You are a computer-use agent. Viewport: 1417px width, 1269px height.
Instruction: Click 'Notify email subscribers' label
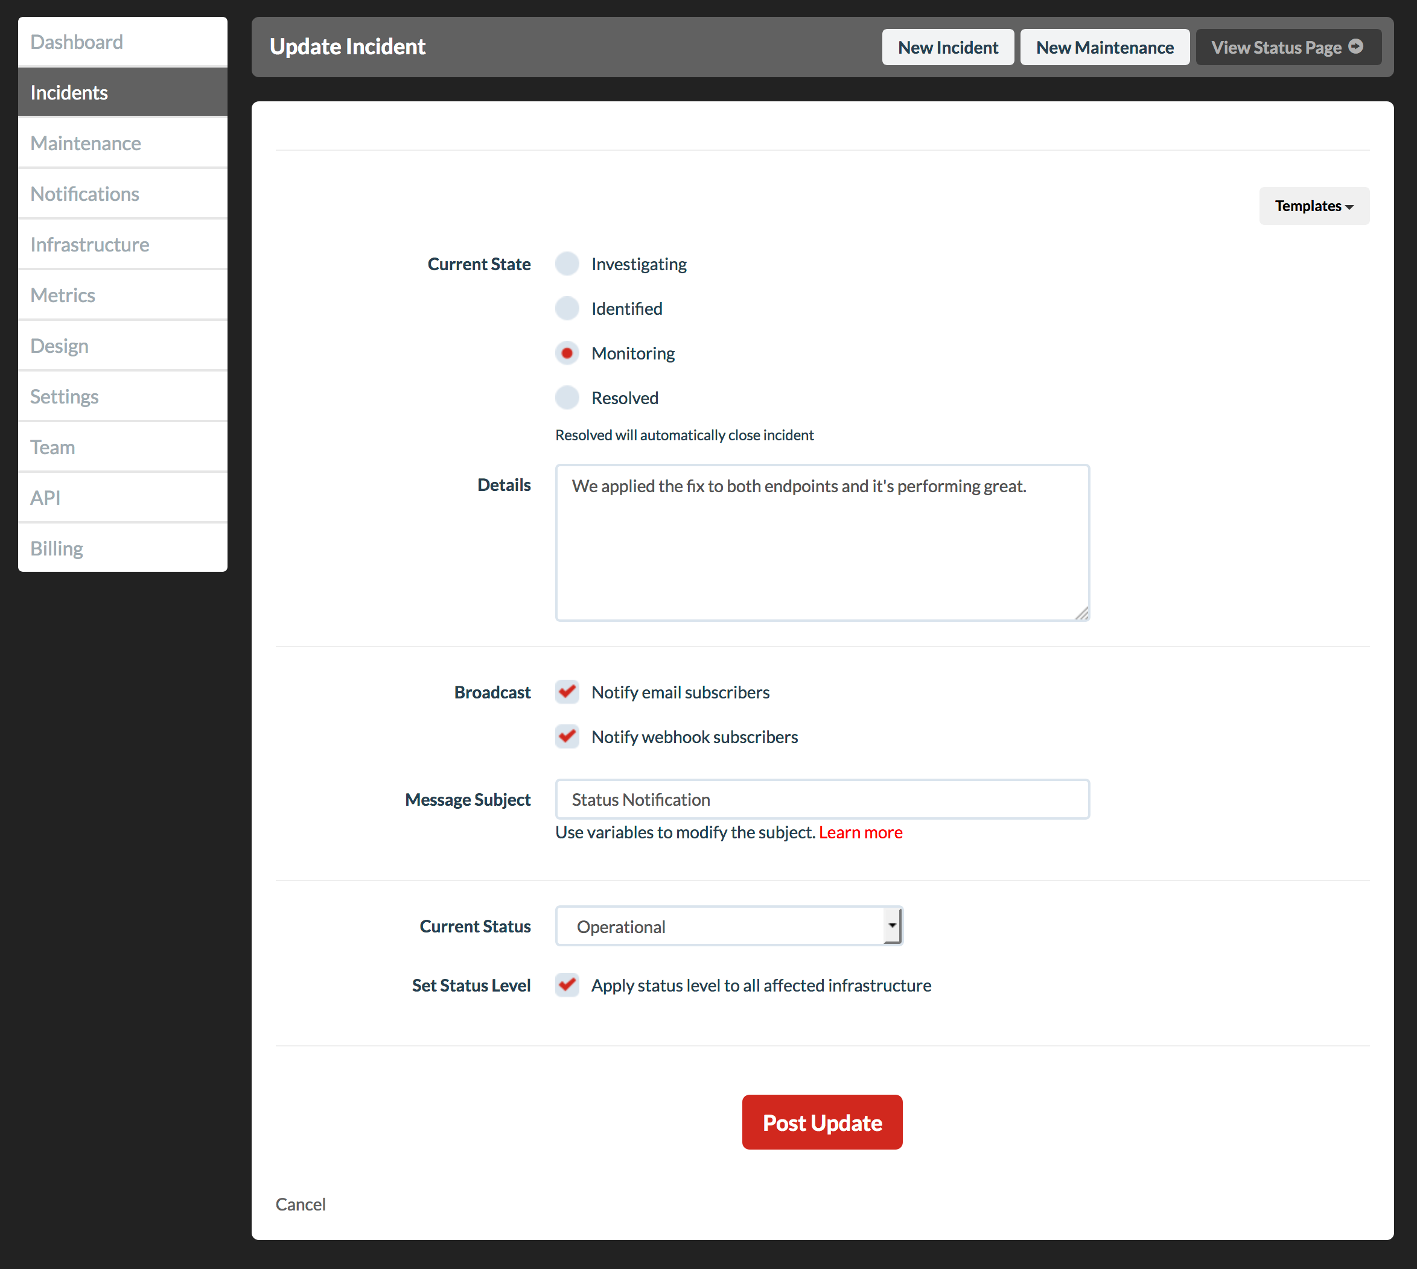pos(680,692)
